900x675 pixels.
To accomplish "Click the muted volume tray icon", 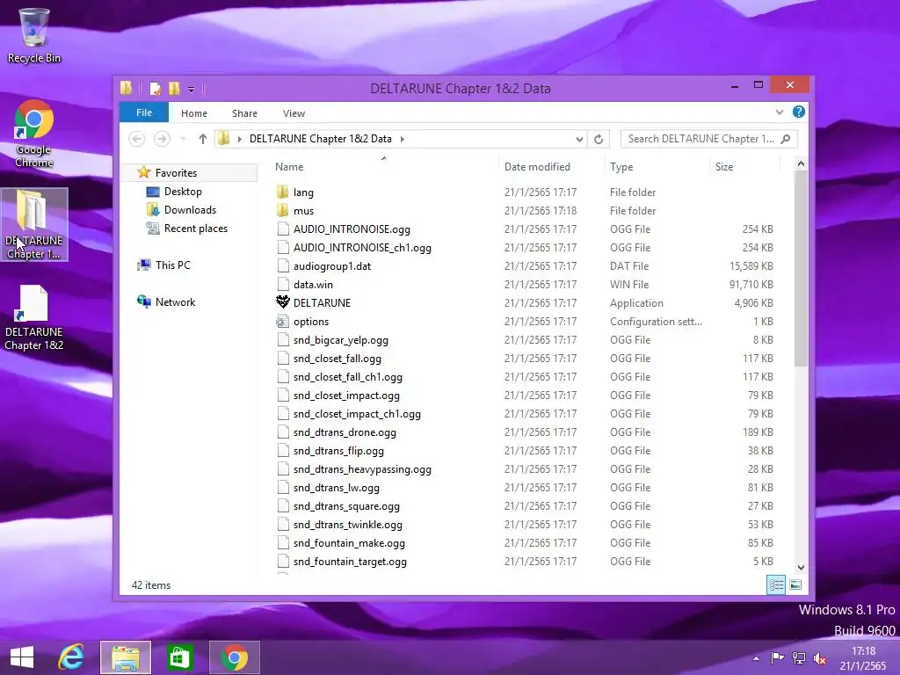I will pyautogui.click(x=820, y=658).
